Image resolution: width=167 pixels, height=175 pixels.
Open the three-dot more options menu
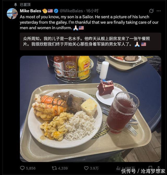(159, 11)
